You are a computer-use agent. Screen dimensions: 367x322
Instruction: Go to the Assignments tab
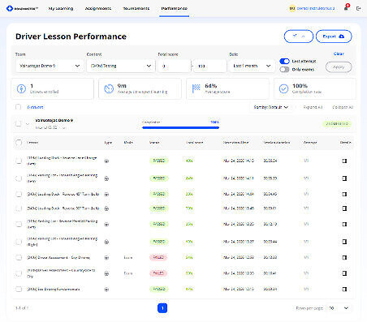[98, 8]
